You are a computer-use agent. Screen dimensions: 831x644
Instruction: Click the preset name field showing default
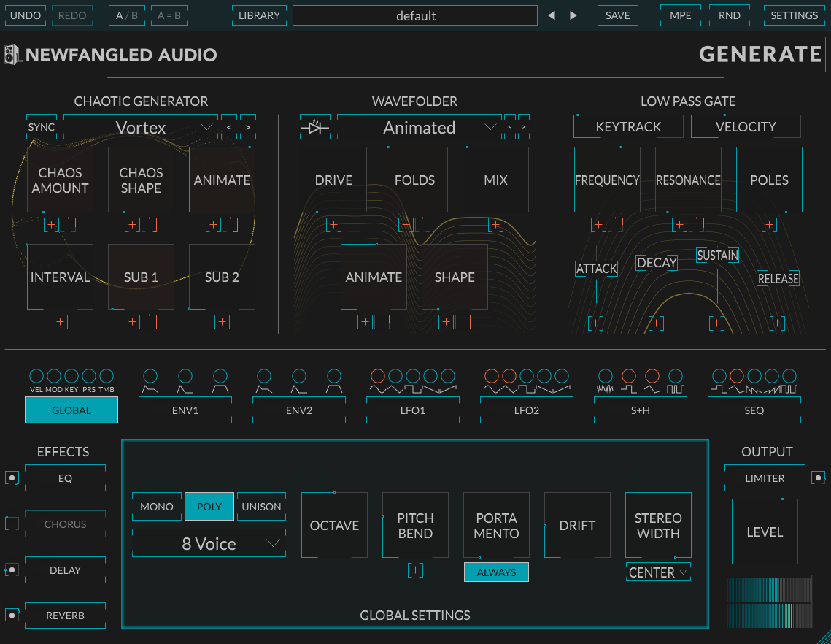[414, 15]
